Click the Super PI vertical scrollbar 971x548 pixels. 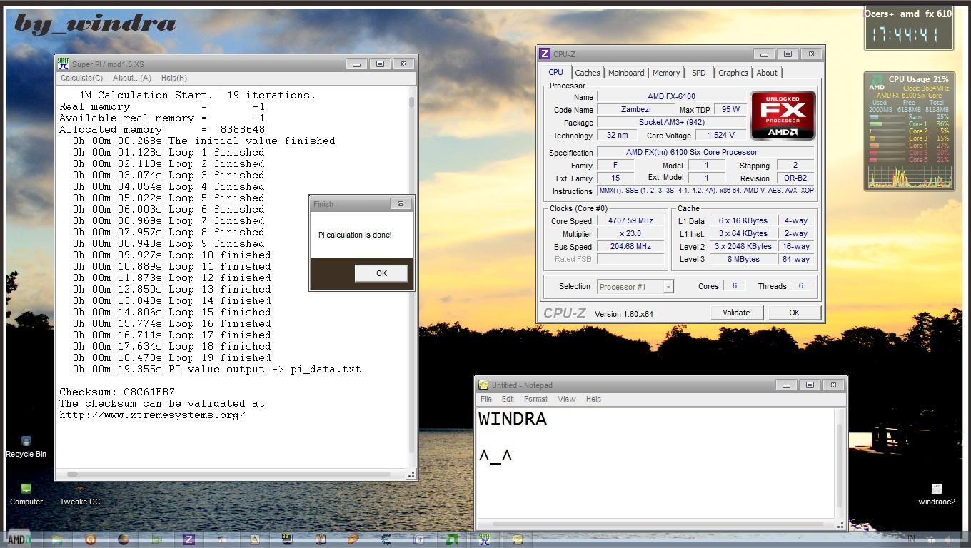point(411,278)
